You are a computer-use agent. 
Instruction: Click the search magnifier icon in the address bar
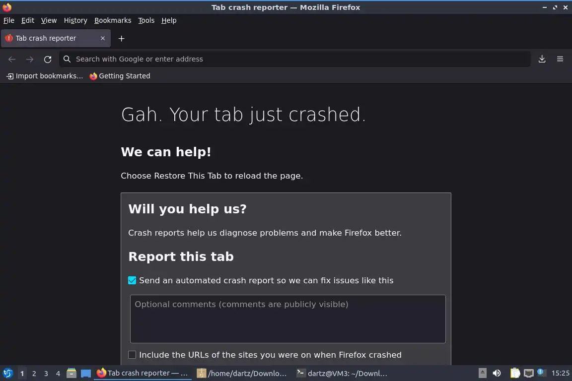67,59
